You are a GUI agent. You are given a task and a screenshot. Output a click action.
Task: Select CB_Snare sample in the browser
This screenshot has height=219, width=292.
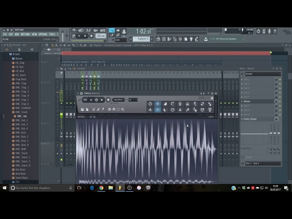pos(21,75)
